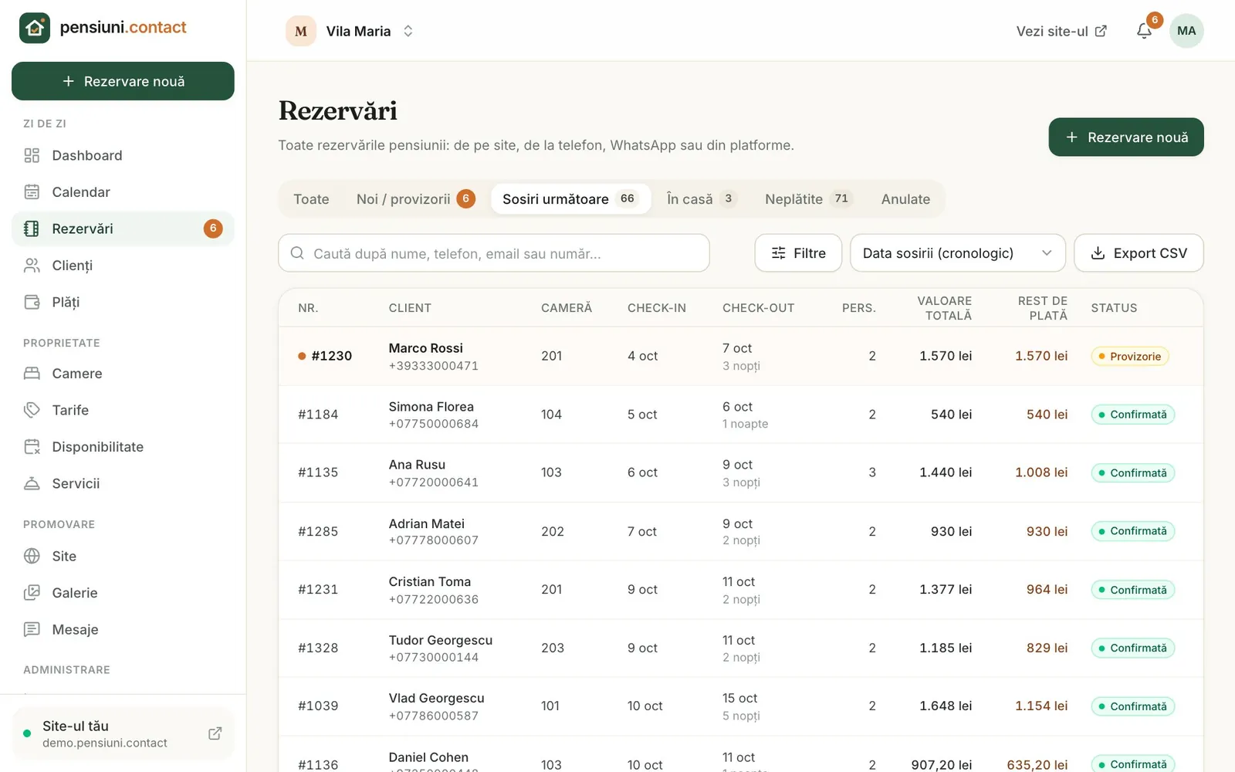Click the Ana Rusu client name
1235x772 pixels.
(417, 465)
